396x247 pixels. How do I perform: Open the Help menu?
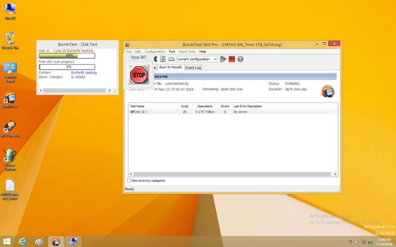[x=202, y=51]
